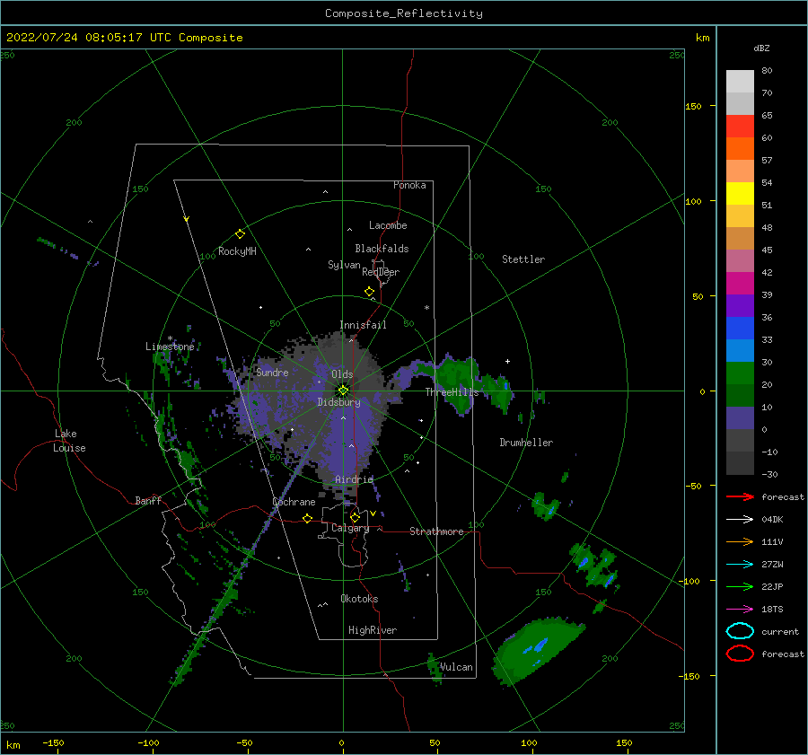The height and width of the screenshot is (755, 808).
Task: Click the white 04DK arrow legend icon
Action: coord(740,520)
